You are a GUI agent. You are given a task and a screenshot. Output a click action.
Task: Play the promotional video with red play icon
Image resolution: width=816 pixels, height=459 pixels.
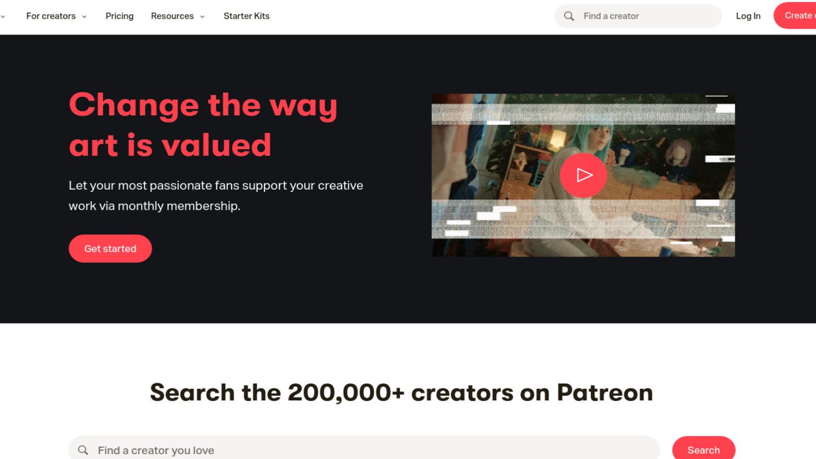coord(583,175)
